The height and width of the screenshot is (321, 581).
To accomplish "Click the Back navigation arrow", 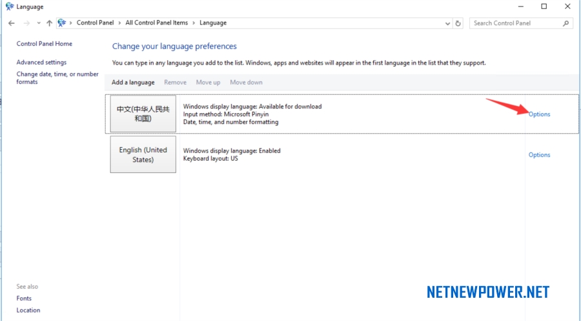I will [12, 23].
